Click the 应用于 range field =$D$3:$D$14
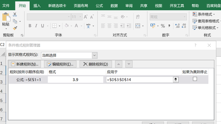The height and width of the screenshot is (124, 221). click(x=140, y=80)
